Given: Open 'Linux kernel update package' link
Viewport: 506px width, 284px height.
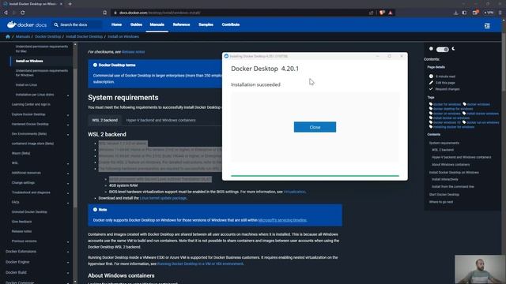Looking at the screenshot, I should pyautogui.click(x=164, y=198).
